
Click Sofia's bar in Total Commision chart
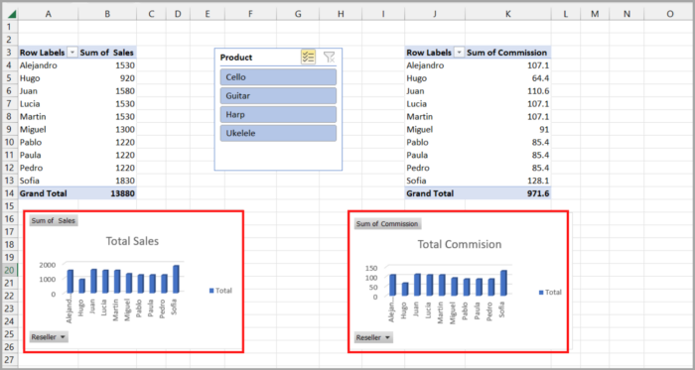503,283
